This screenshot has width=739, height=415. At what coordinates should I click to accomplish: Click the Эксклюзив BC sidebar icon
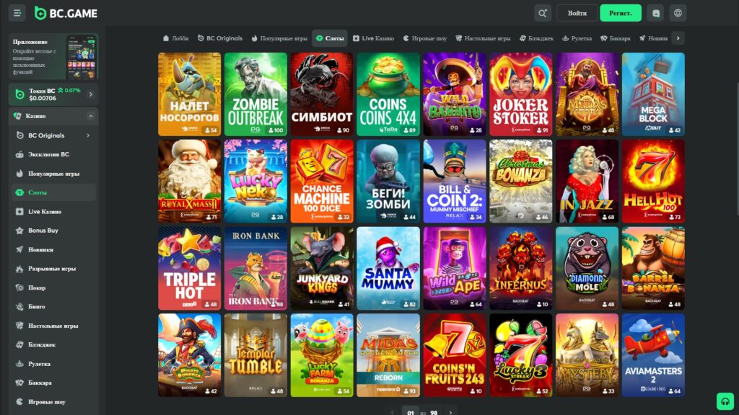click(x=19, y=154)
